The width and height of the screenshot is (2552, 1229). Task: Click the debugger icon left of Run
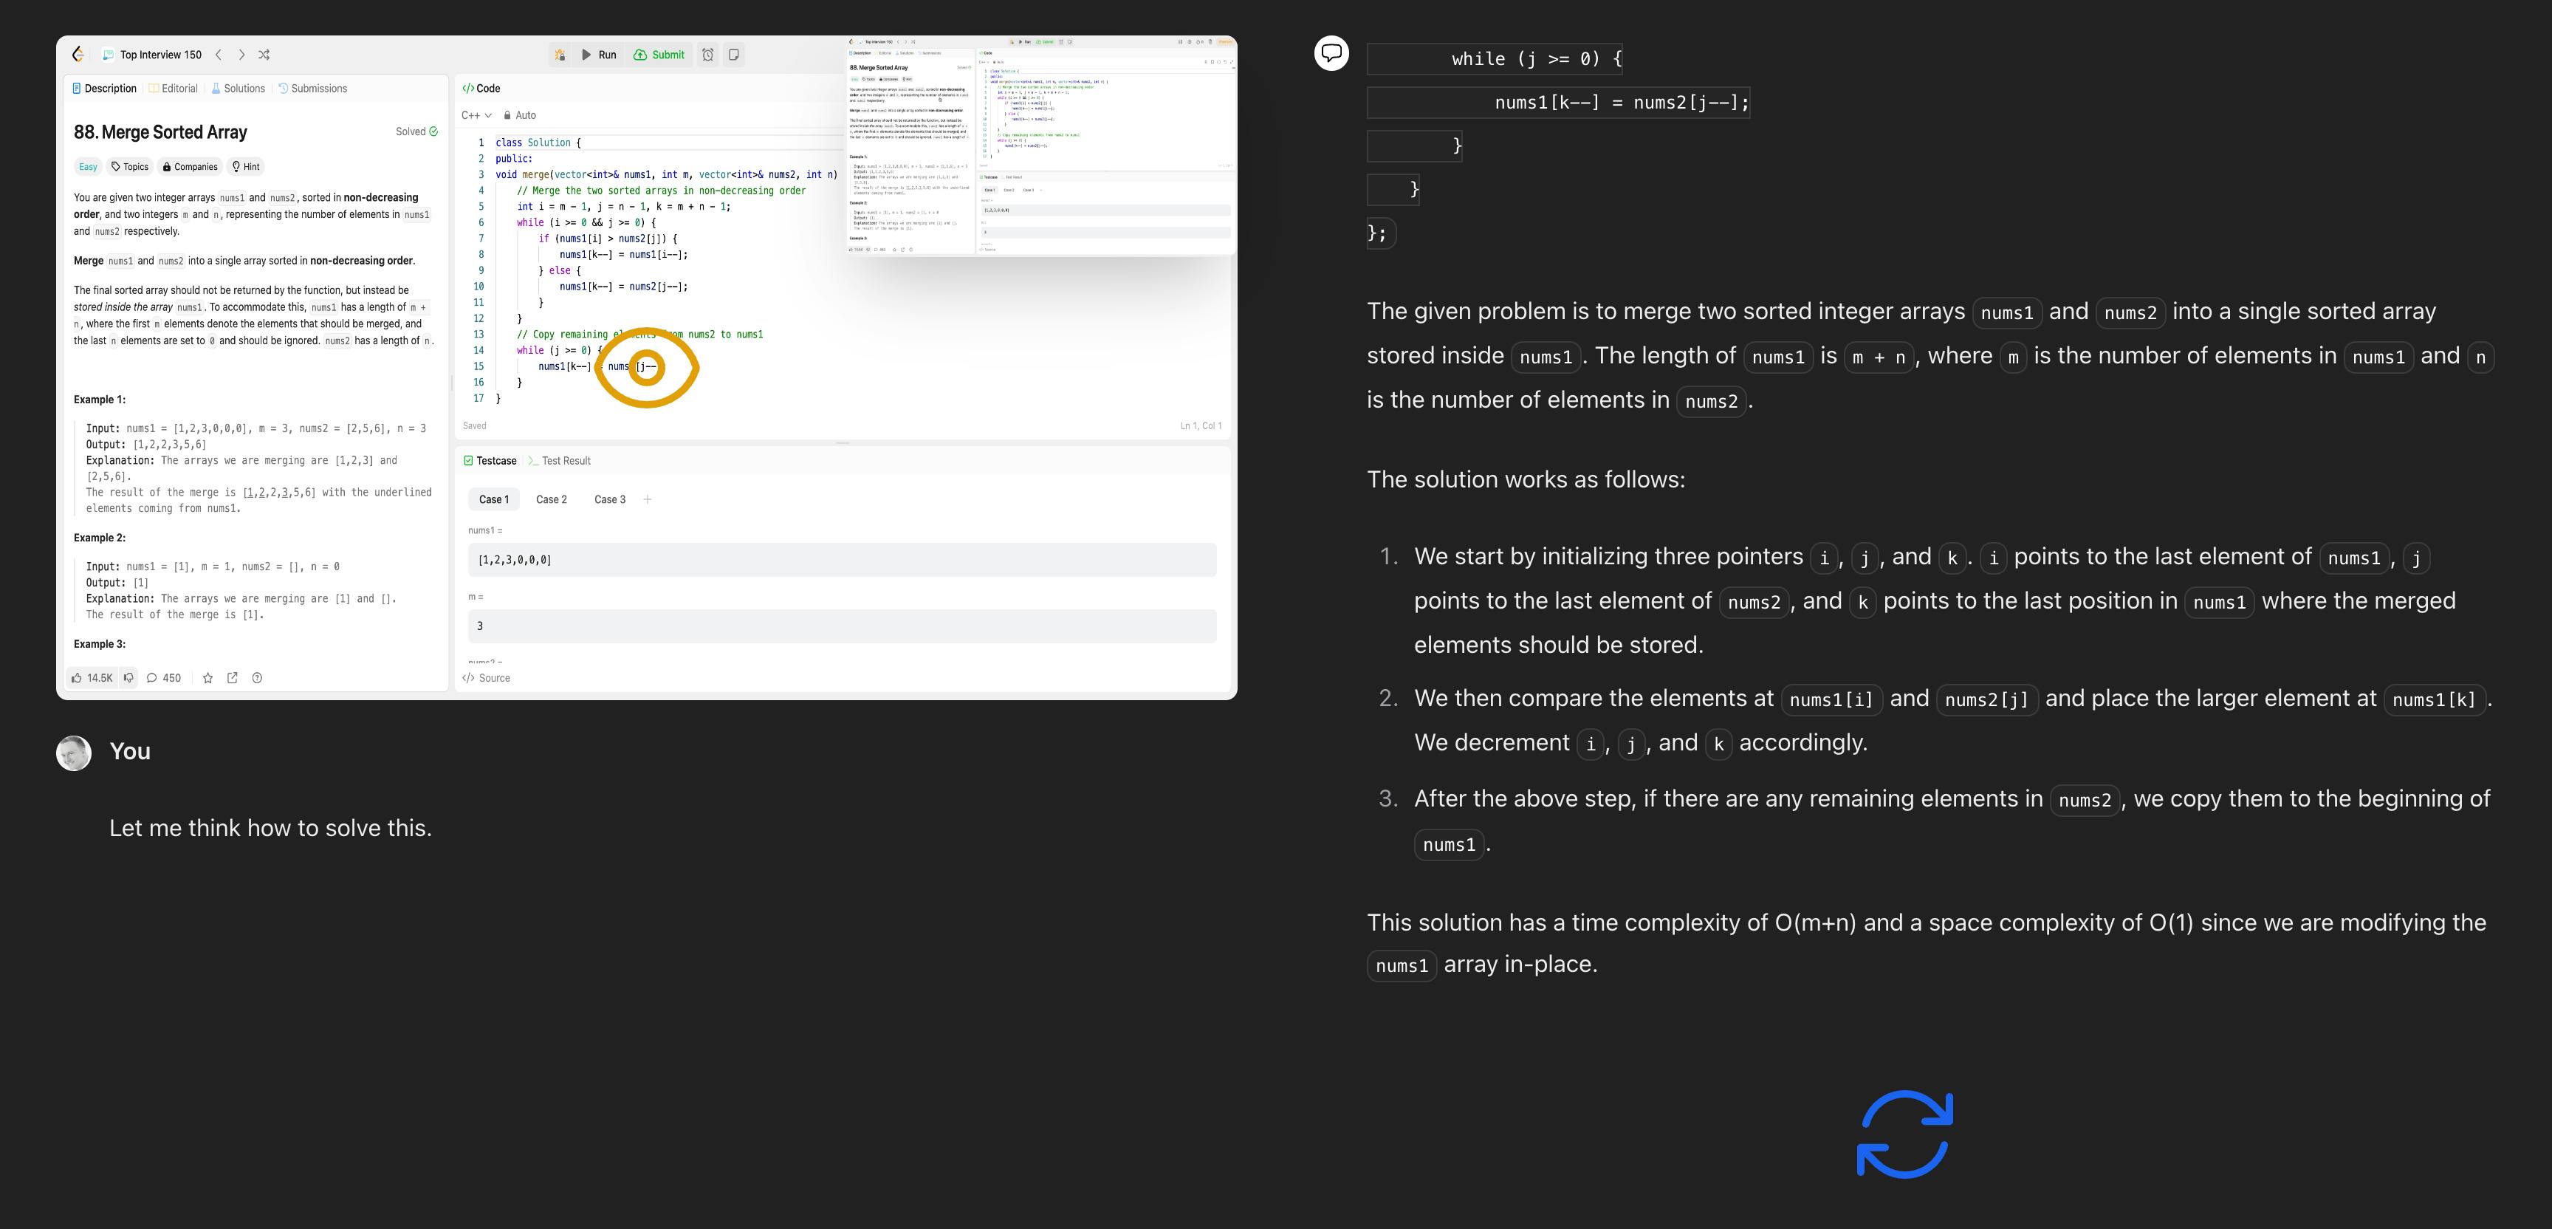point(560,55)
